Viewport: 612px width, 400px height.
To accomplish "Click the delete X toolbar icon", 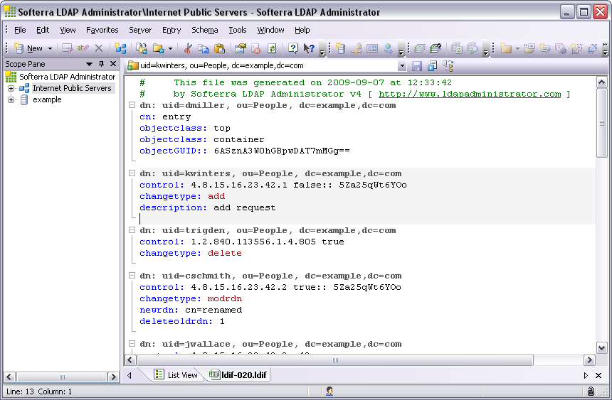I will point(99,48).
